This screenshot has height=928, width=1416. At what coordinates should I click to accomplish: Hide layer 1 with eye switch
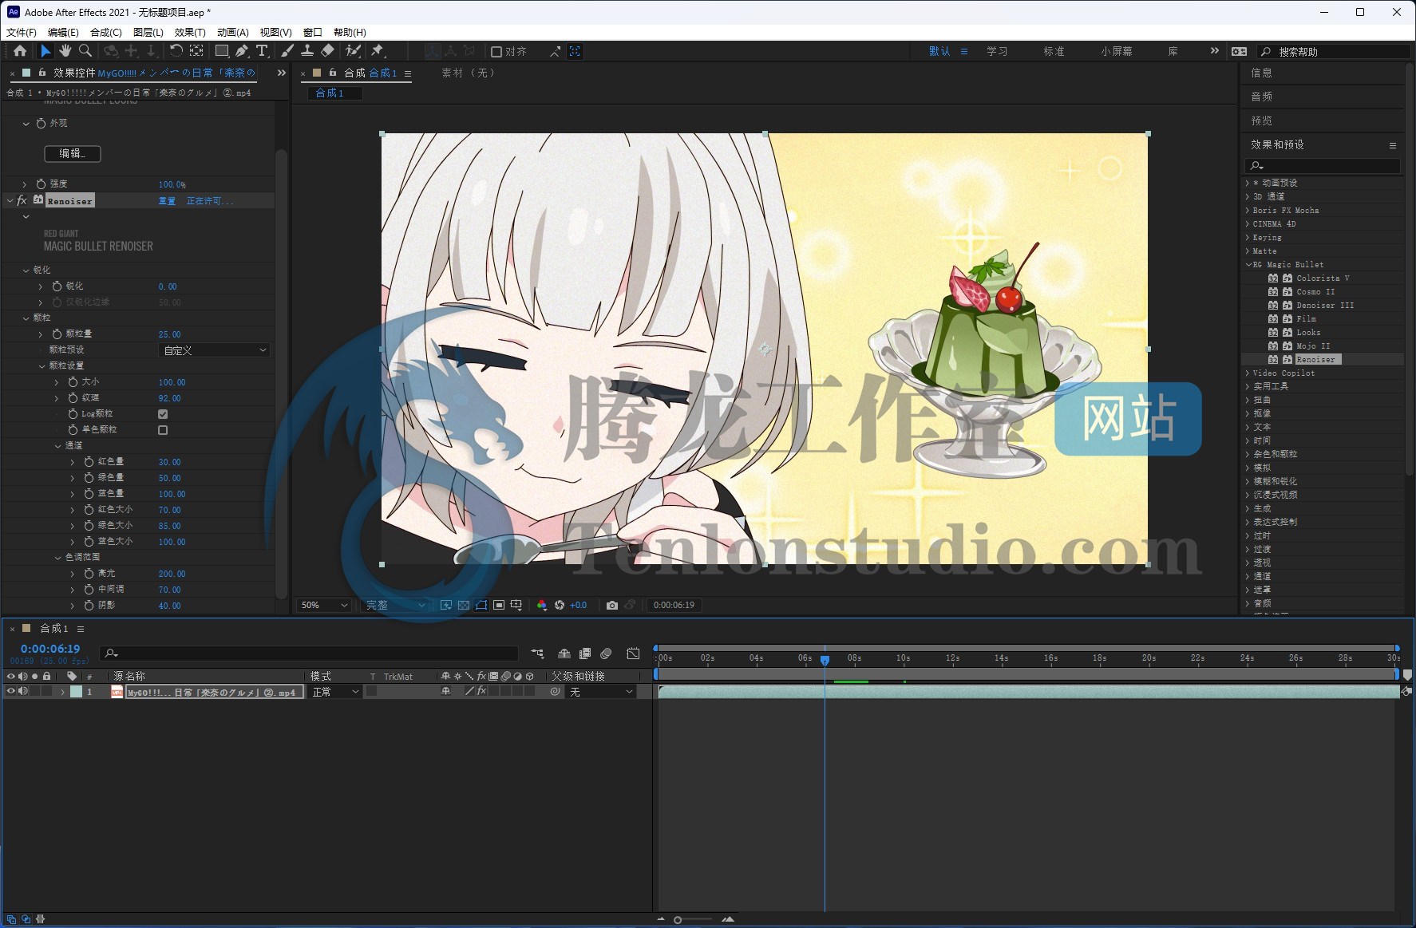(x=10, y=692)
